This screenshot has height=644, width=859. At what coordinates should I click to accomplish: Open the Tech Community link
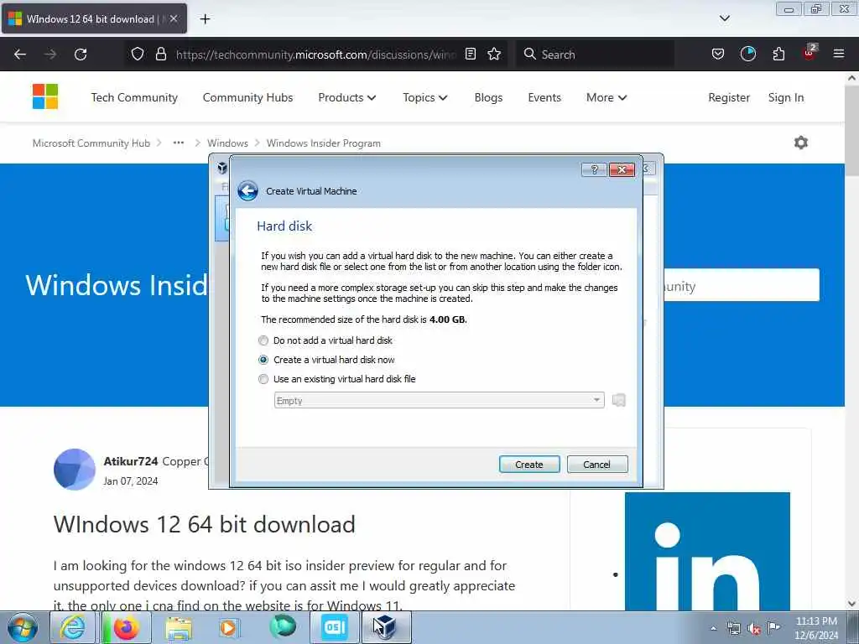pyautogui.click(x=134, y=97)
